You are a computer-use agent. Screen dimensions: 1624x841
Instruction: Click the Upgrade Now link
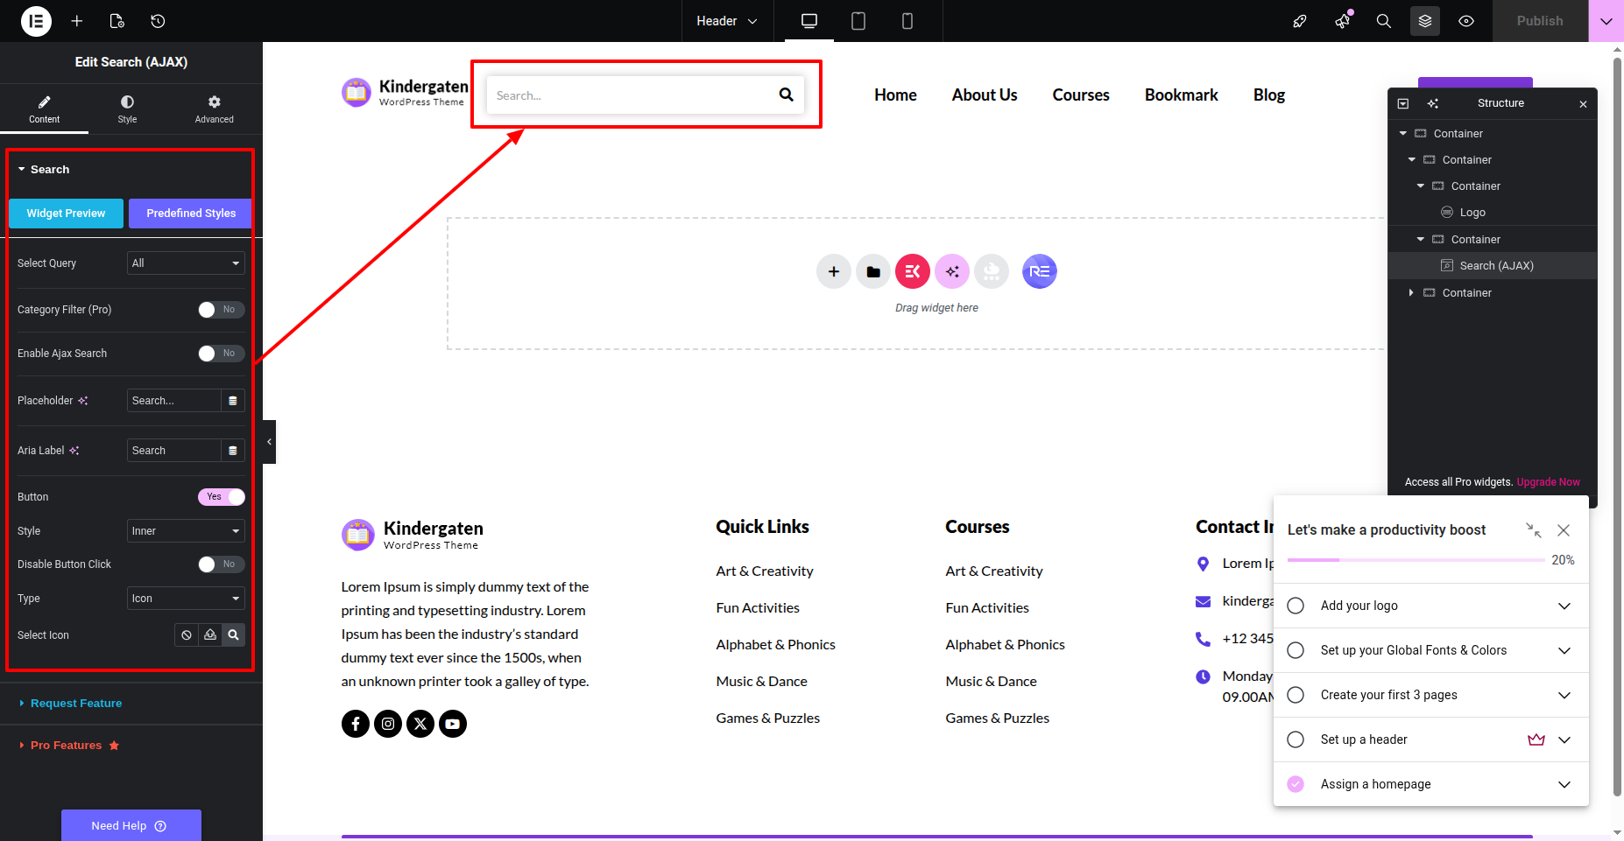[1548, 482]
